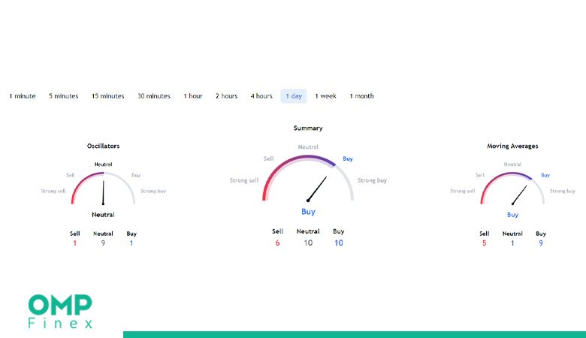Click the Neutral result under Oscillators gauge
The width and height of the screenshot is (586, 338).
[x=103, y=215]
